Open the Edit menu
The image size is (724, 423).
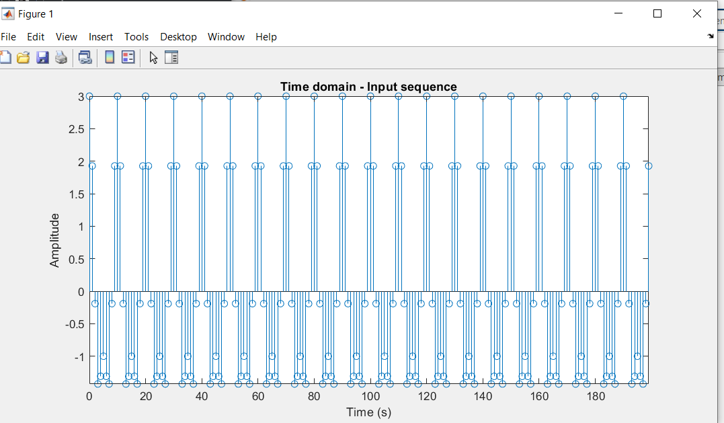pyautogui.click(x=36, y=37)
